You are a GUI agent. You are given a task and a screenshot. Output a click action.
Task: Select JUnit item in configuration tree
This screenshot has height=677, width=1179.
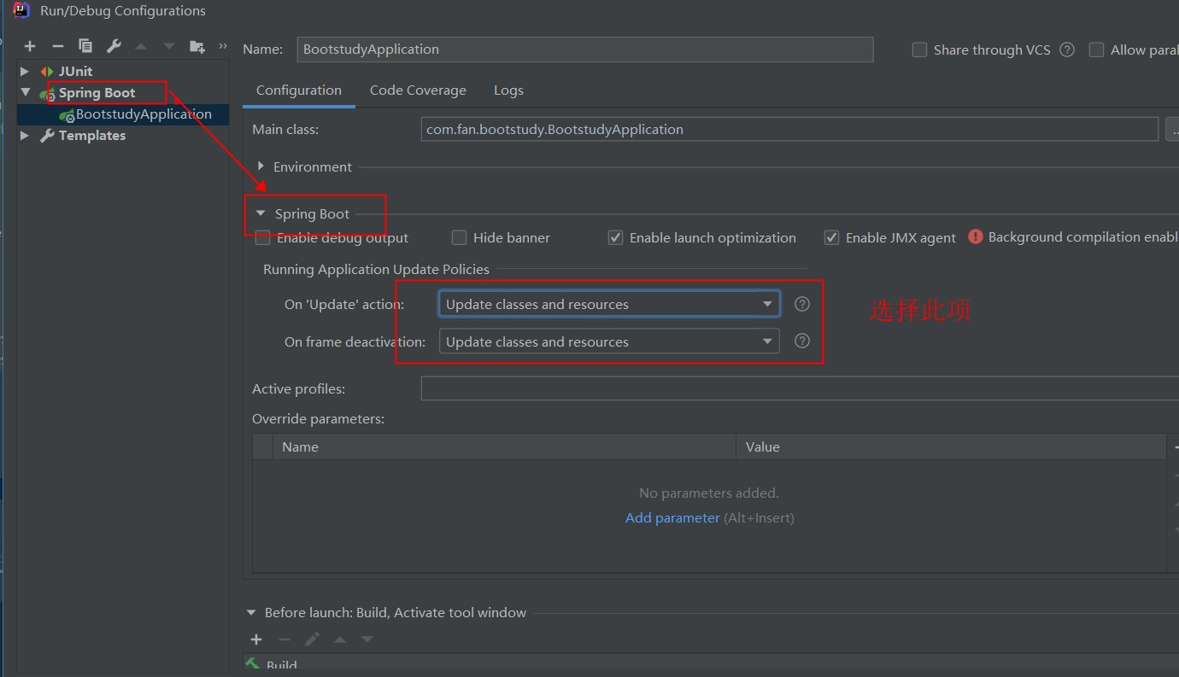[x=75, y=71]
